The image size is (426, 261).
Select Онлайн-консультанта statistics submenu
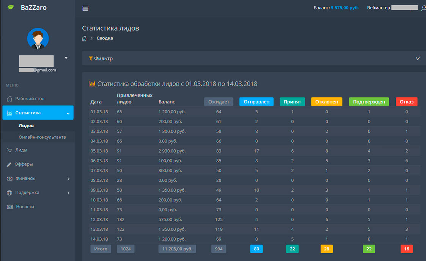(x=42, y=137)
